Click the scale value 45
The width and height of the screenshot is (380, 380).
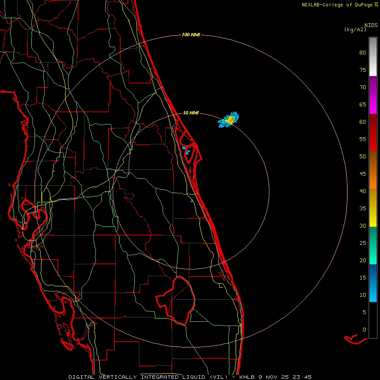pos(363,174)
